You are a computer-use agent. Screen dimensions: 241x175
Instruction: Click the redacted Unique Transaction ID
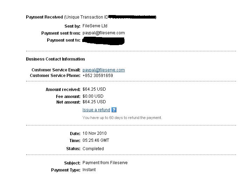tap(132, 17)
